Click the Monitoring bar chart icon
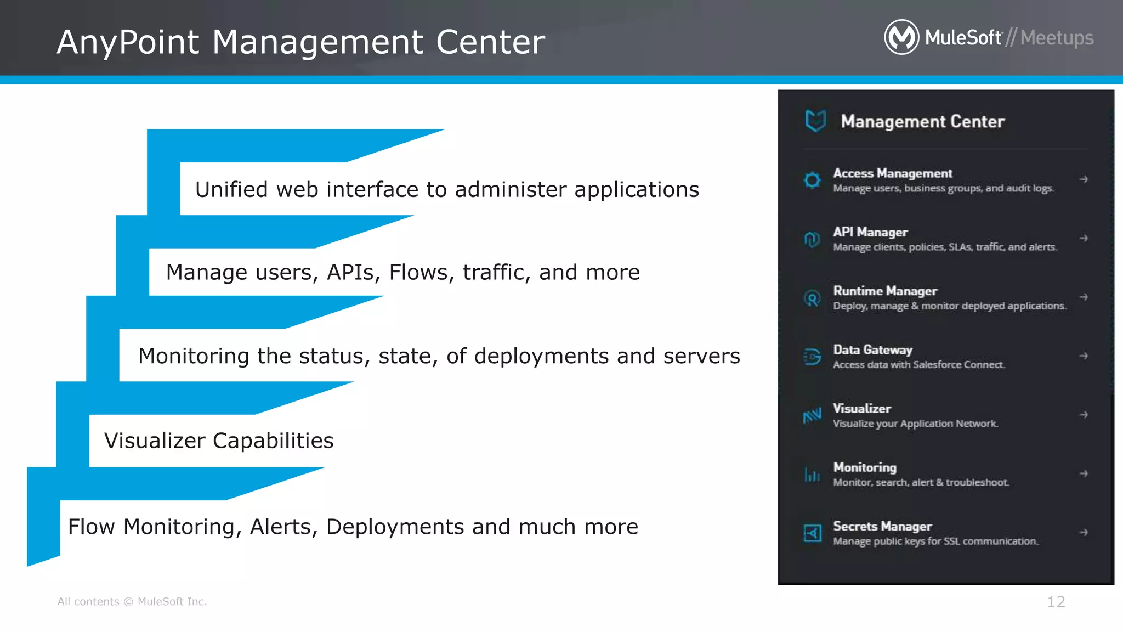1123x632 pixels. [x=812, y=475]
